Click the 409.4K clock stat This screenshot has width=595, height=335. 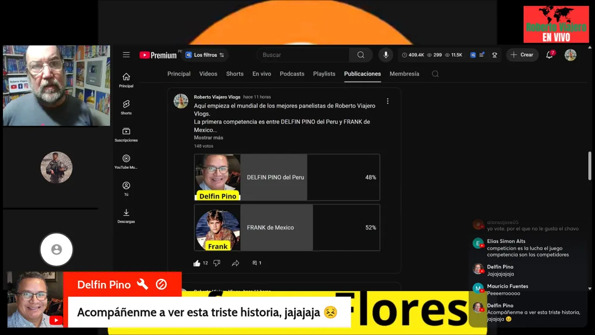(413, 55)
